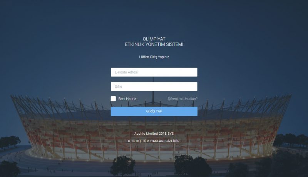Submit login with GİRİŞ YAP button
This screenshot has height=177, width=308.
point(154,112)
